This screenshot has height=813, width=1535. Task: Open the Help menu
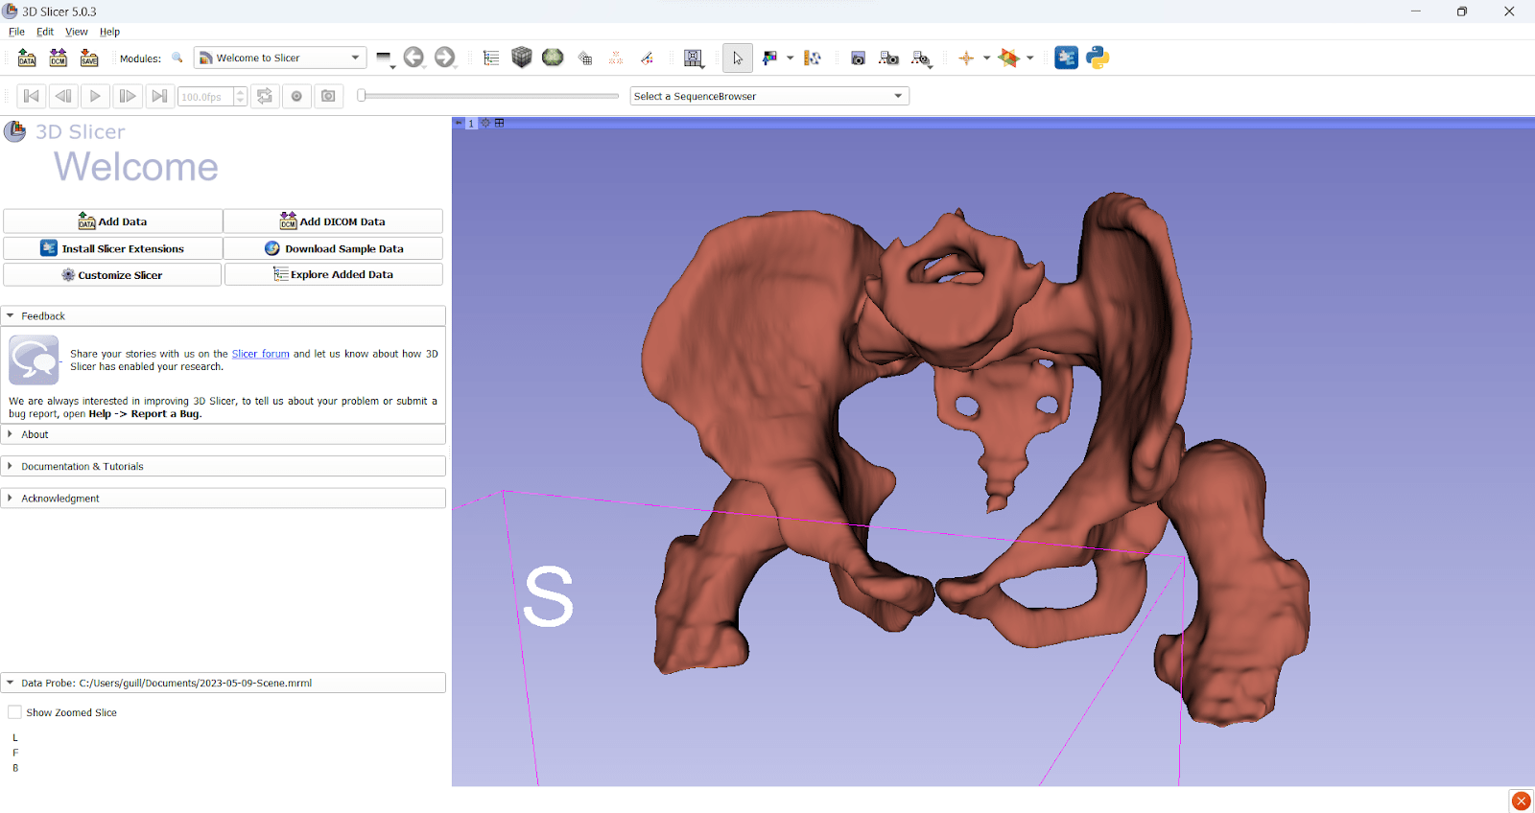coord(110,32)
